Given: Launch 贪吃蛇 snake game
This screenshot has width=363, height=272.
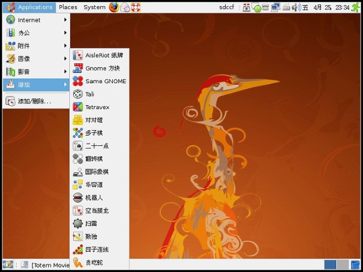Looking at the screenshot, I should [x=100, y=262].
